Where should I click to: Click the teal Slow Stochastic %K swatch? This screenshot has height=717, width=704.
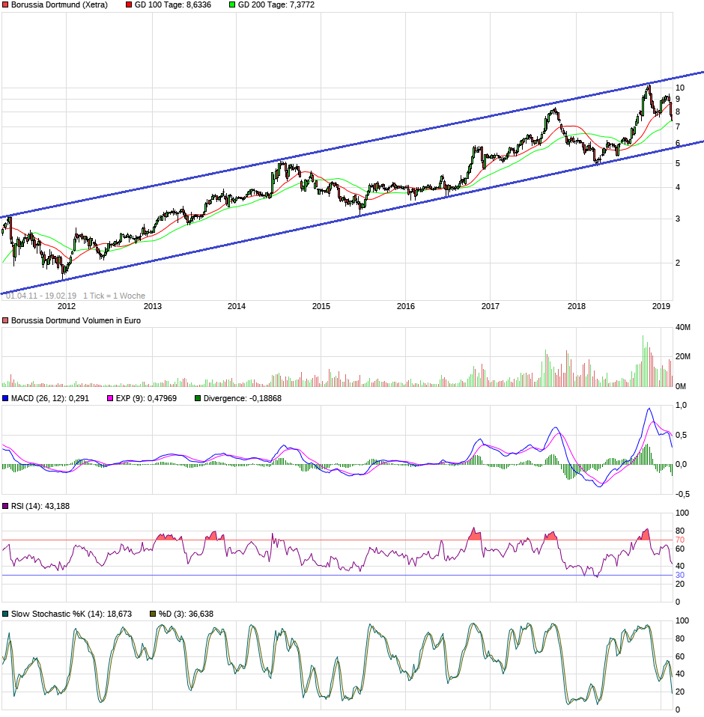(x=5, y=614)
